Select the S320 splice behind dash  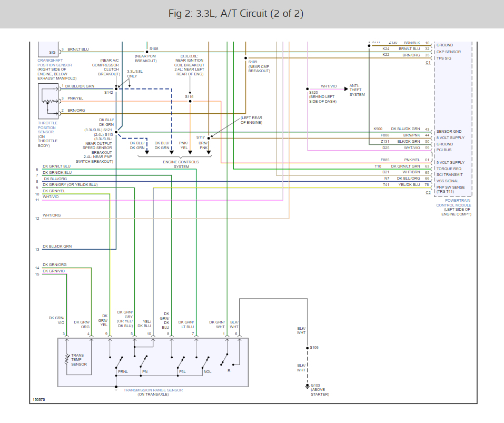coord(308,88)
